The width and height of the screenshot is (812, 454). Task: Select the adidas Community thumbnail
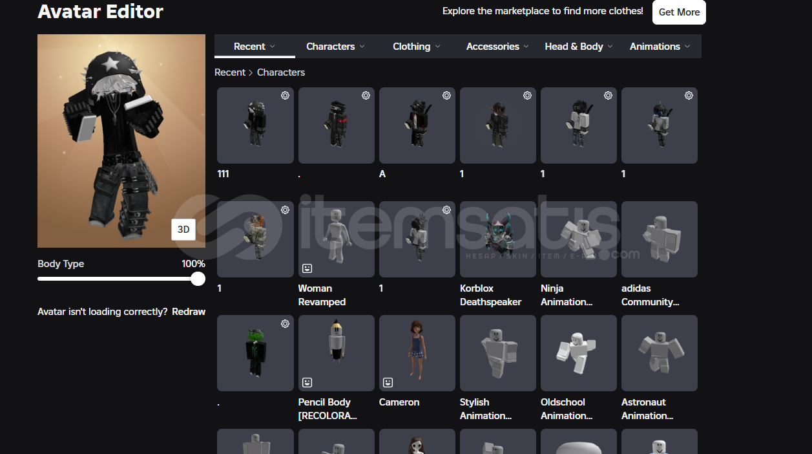point(660,239)
